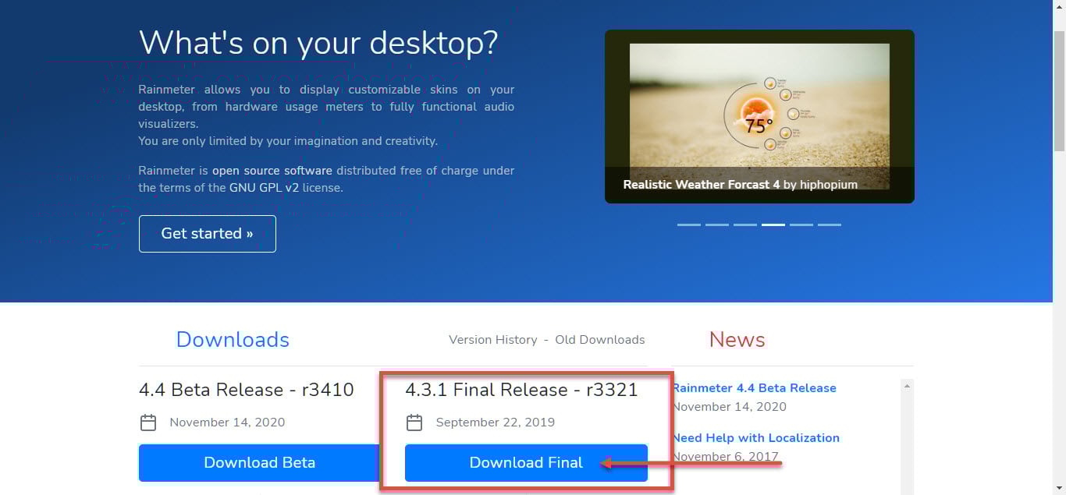Click the 4.3.1 Final Release - r3321 title
The height and width of the screenshot is (495, 1066).
click(521, 390)
